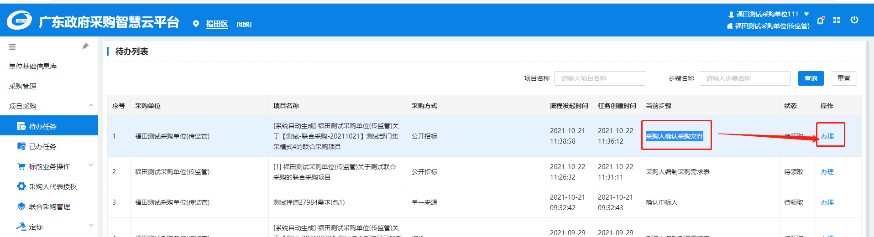Click the 项目名称 search input field
Image resolution: width=874 pixels, height=237 pixels.
pos(600,78)
